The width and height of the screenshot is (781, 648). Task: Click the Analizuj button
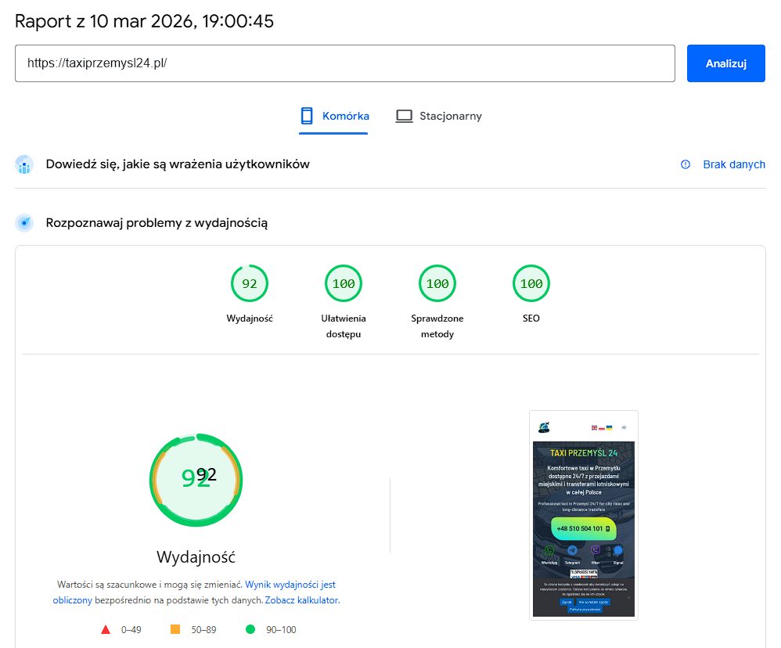pyautogui.click(x=725, y=63)
